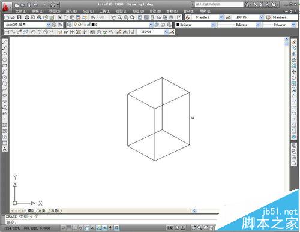This screenshot has height=232, width=300.
Task: Open the quick access toolbar customize arrow
Action: 58,4
